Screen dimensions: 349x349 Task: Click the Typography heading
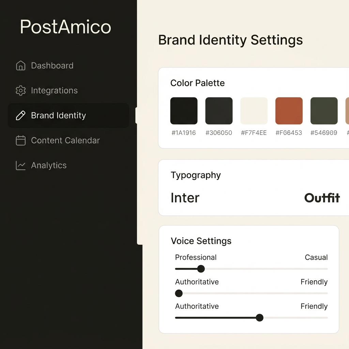196,176
